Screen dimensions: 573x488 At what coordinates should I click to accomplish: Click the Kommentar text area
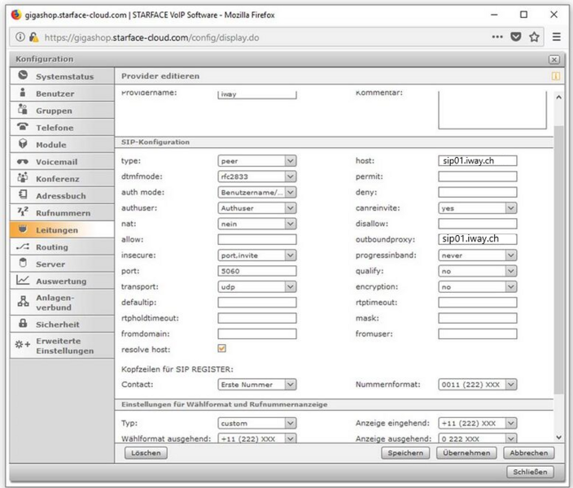(492, 110)
